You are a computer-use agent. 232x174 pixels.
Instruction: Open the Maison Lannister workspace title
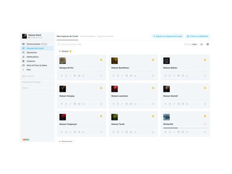coord(119,96)
